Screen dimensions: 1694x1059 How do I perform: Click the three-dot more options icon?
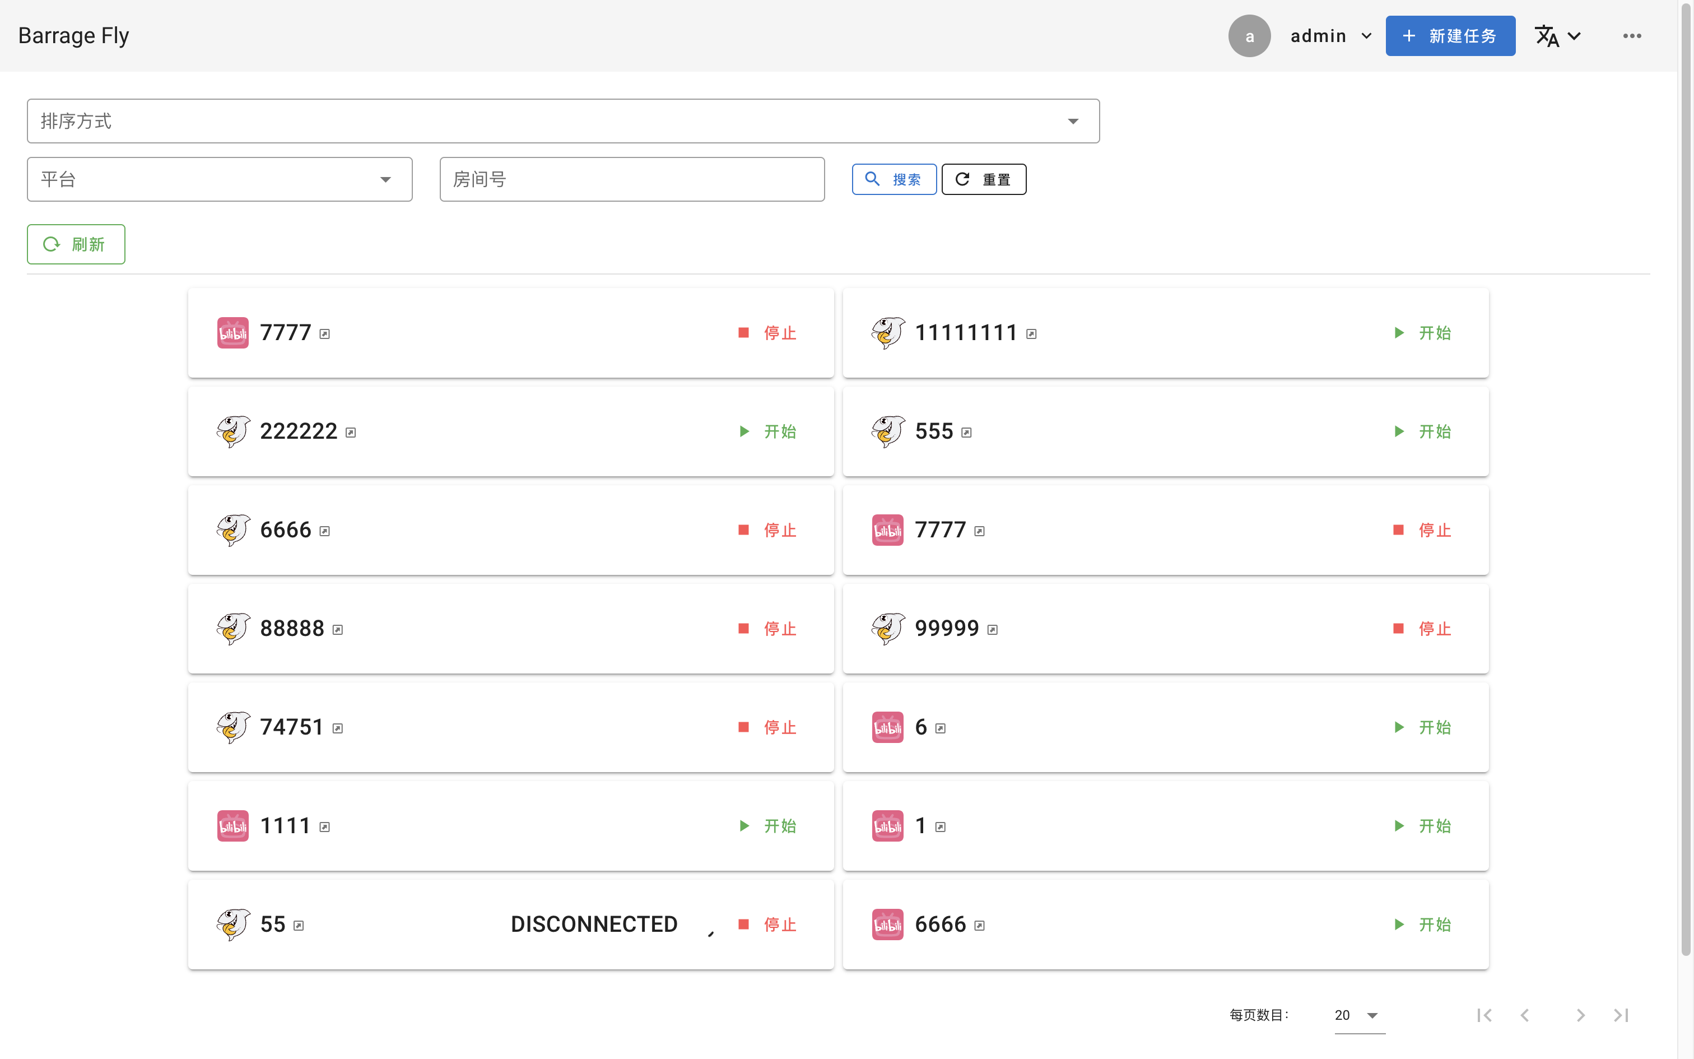tap(1632, 36)
